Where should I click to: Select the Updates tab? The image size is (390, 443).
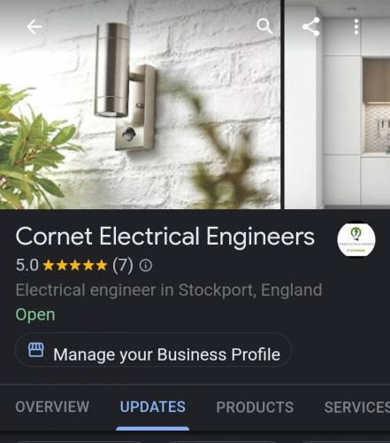153,407
